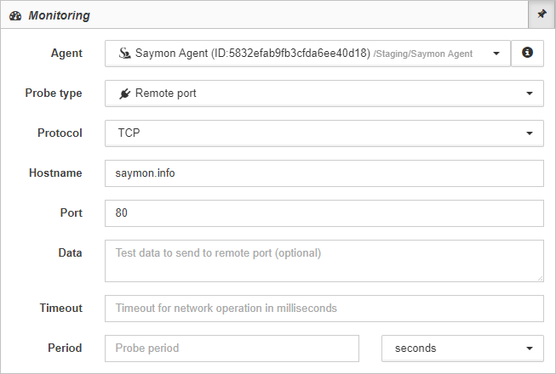This screenshot has width=556, height=374.
Task: Open the seconds period unit dropdown
Action: [462, 348]
